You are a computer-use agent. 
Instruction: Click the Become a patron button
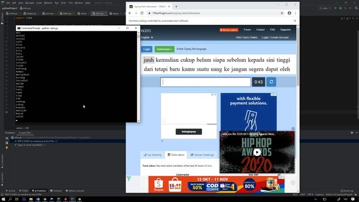click(x=229, y=30)
